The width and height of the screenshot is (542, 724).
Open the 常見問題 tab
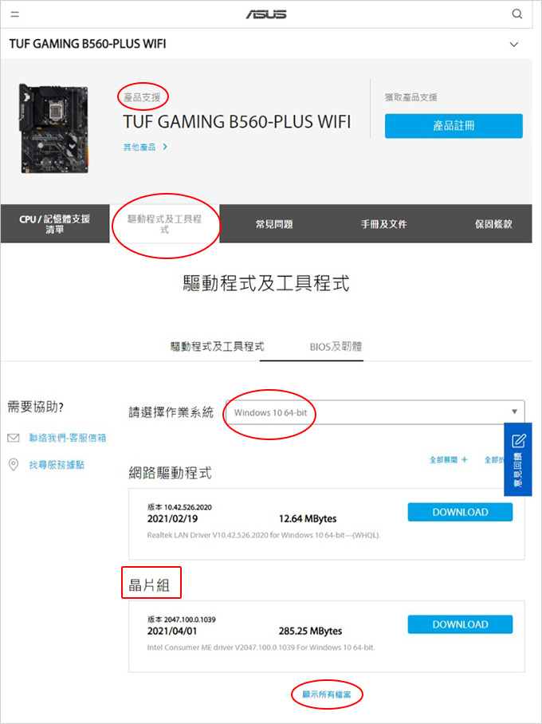(x=274, y=224)
